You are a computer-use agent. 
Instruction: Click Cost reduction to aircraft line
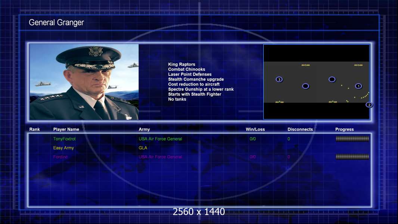point(194,84)
